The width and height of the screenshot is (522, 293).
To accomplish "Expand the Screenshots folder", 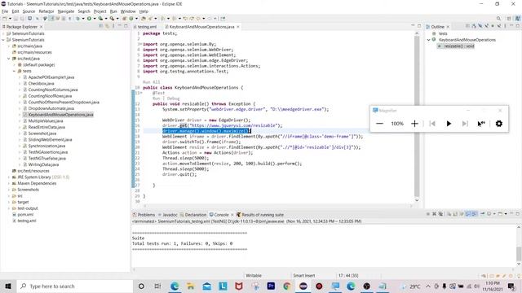I will (x=9, y=190).
